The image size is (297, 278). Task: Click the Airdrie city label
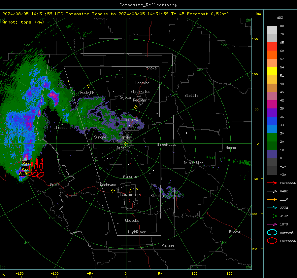click(x=130, y=177)
